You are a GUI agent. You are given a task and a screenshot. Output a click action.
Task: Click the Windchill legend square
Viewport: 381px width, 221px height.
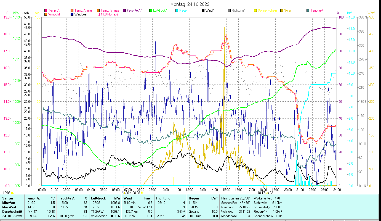tap(46, 14)
